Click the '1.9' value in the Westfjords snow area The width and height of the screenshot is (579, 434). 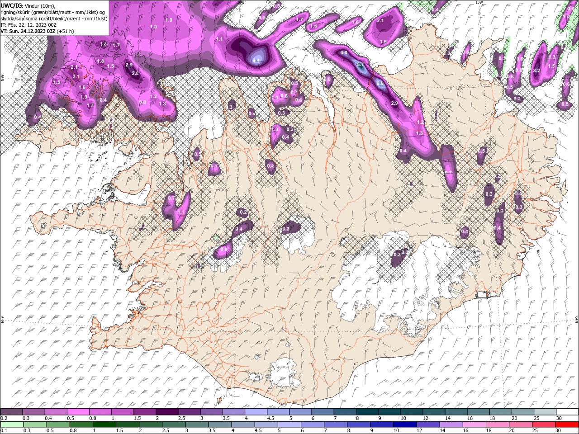(x=84, y=97)
